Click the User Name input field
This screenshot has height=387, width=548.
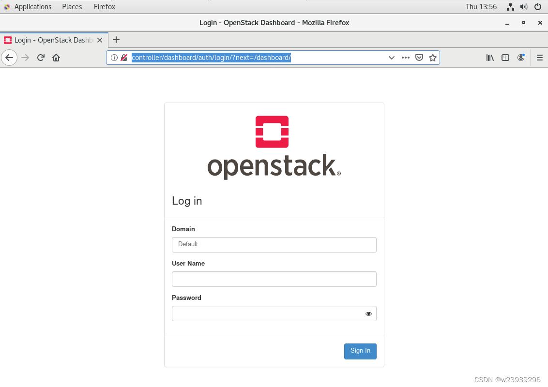pos(274,279)
